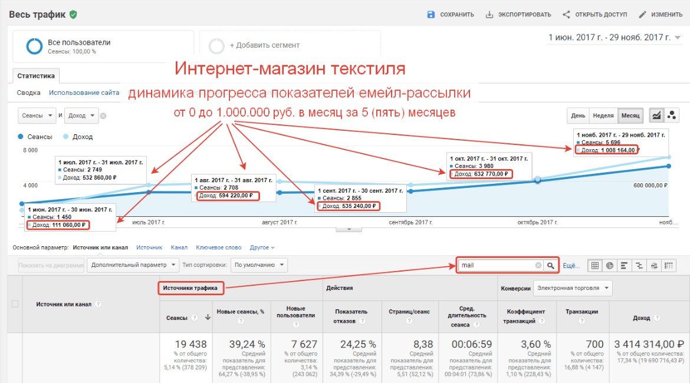Click the green verified shield icon
This screenshot has width=690, height=383.
[74, 15]
